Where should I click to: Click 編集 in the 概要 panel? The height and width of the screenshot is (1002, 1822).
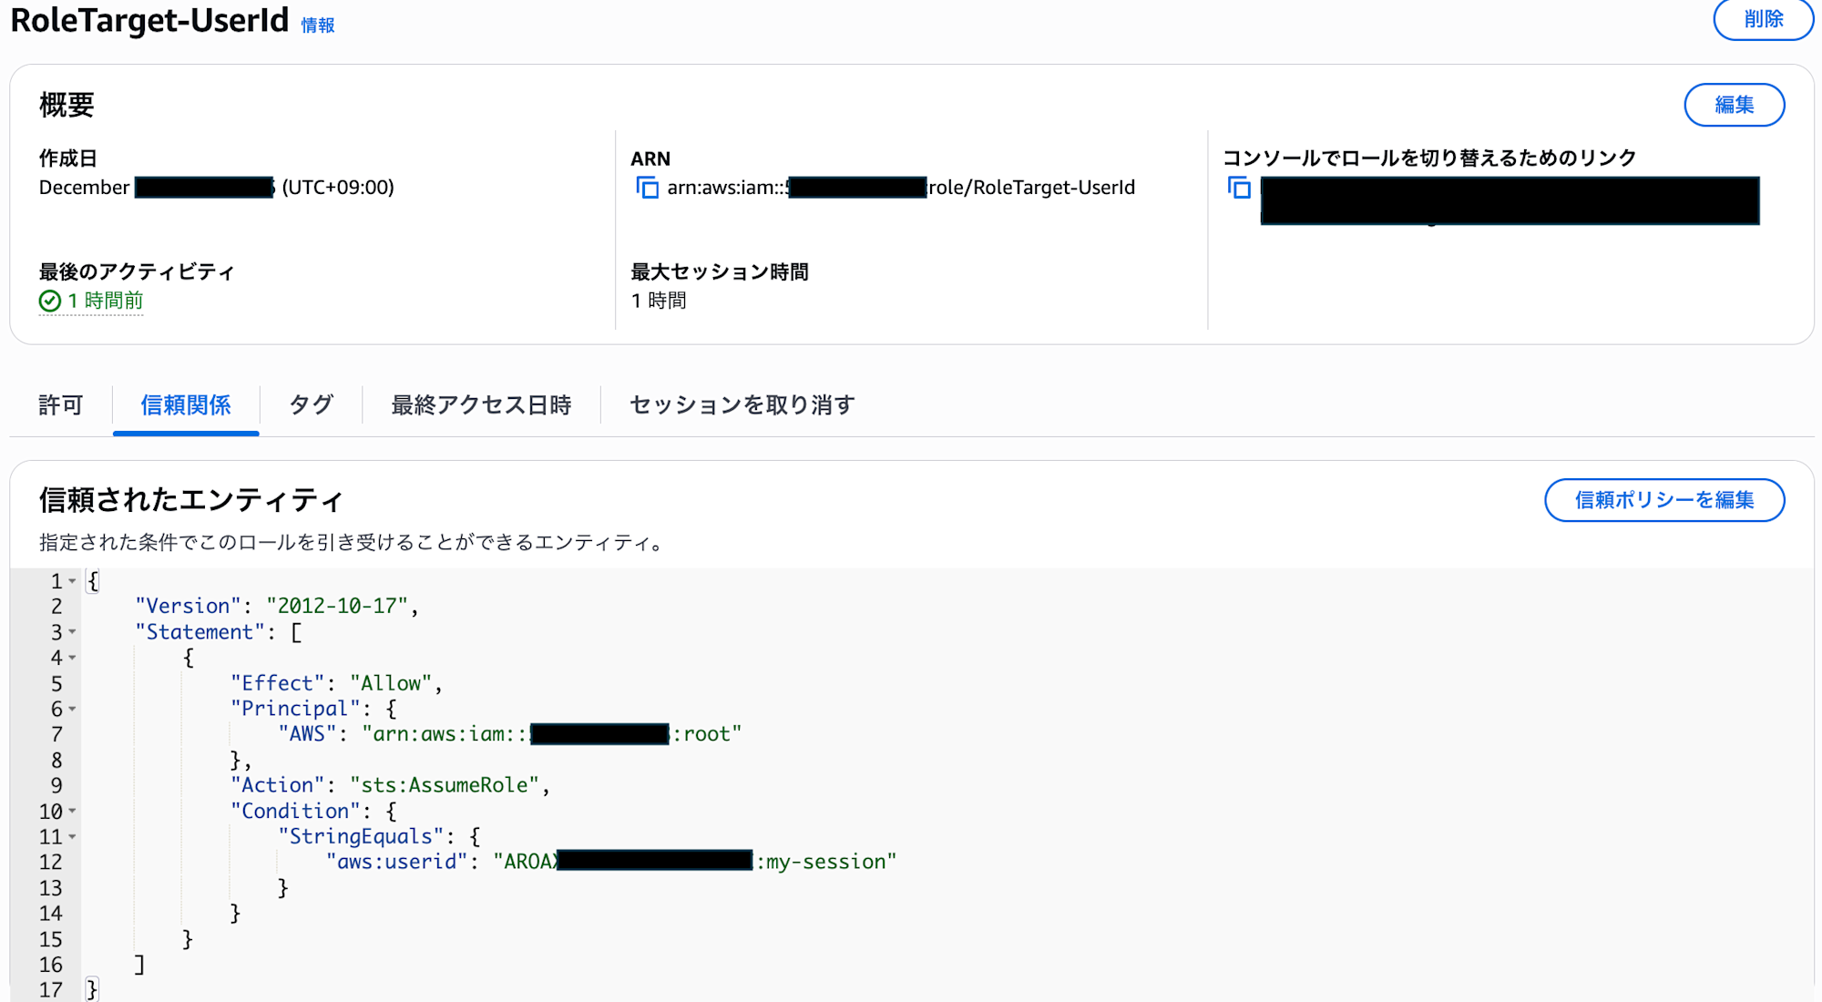click(1734, 105)
